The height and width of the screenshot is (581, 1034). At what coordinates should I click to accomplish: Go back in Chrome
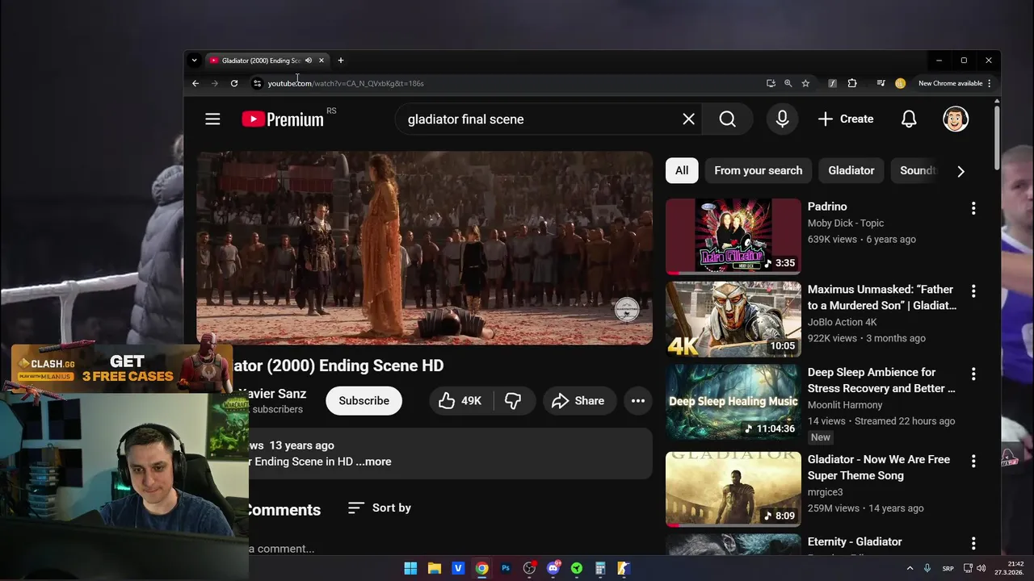point(195,83)
